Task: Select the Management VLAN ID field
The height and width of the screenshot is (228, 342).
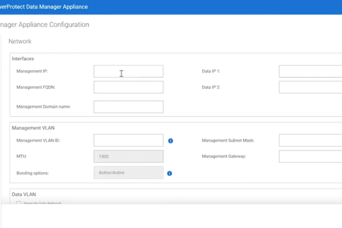Action: coord(129,140)
